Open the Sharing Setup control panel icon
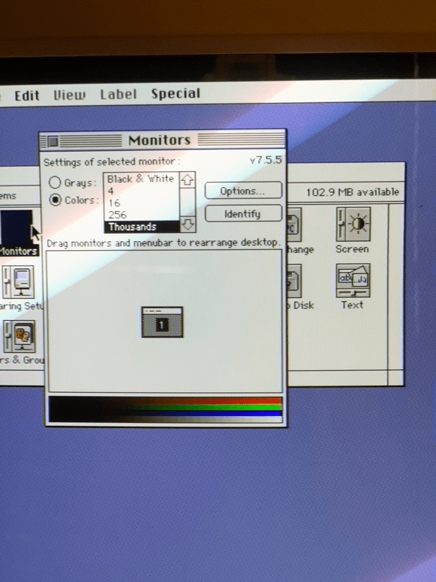Screen dimensions: 436x582 pos(19,282)
